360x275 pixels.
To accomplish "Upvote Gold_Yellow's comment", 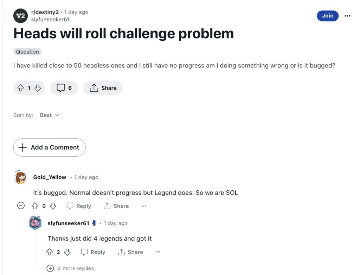I will [35, 206].
